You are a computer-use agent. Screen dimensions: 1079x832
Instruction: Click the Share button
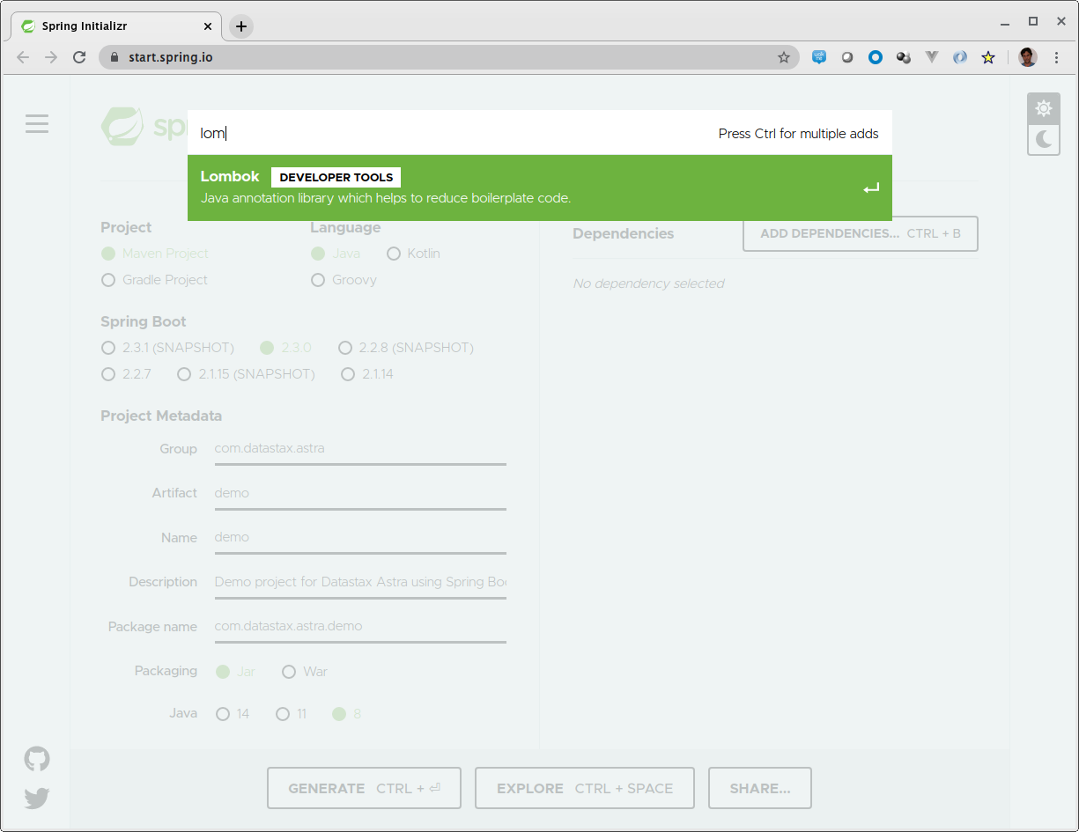[759, 788]
